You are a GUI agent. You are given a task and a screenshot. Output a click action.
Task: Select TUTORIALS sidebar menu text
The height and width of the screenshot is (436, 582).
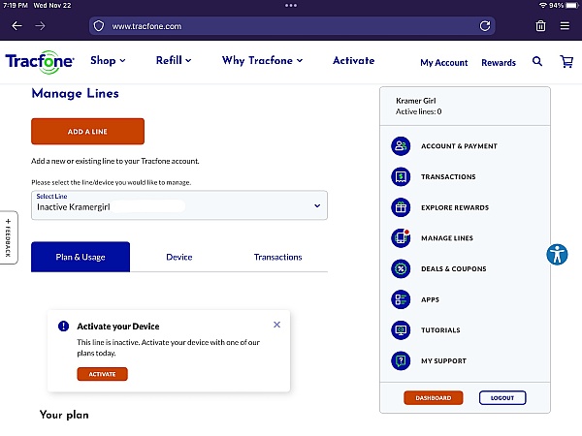[x=440, y=330]
